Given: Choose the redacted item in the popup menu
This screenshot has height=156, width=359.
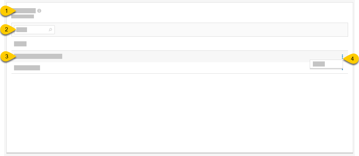Looking at the screenshot, I should tap(319, 64).
